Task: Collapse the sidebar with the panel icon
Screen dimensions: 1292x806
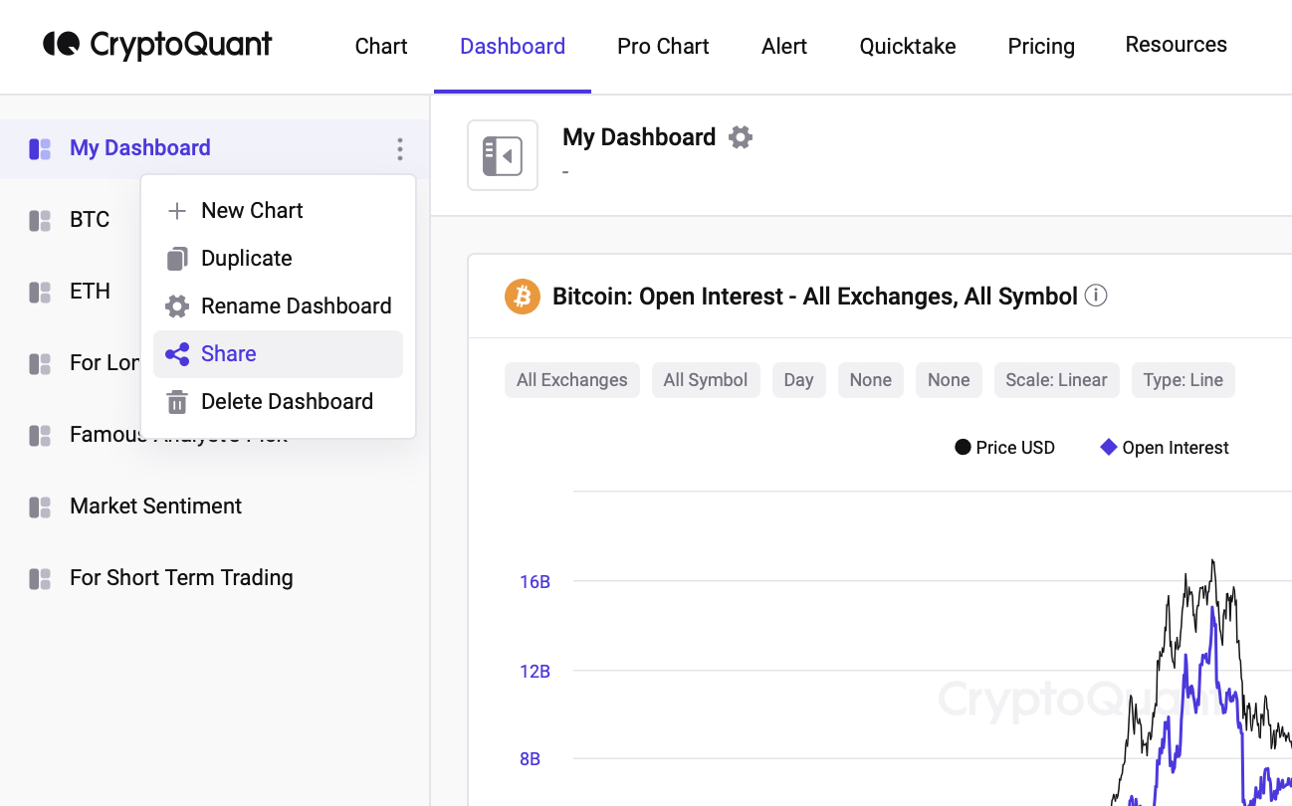Action: [x=503, y=155]
